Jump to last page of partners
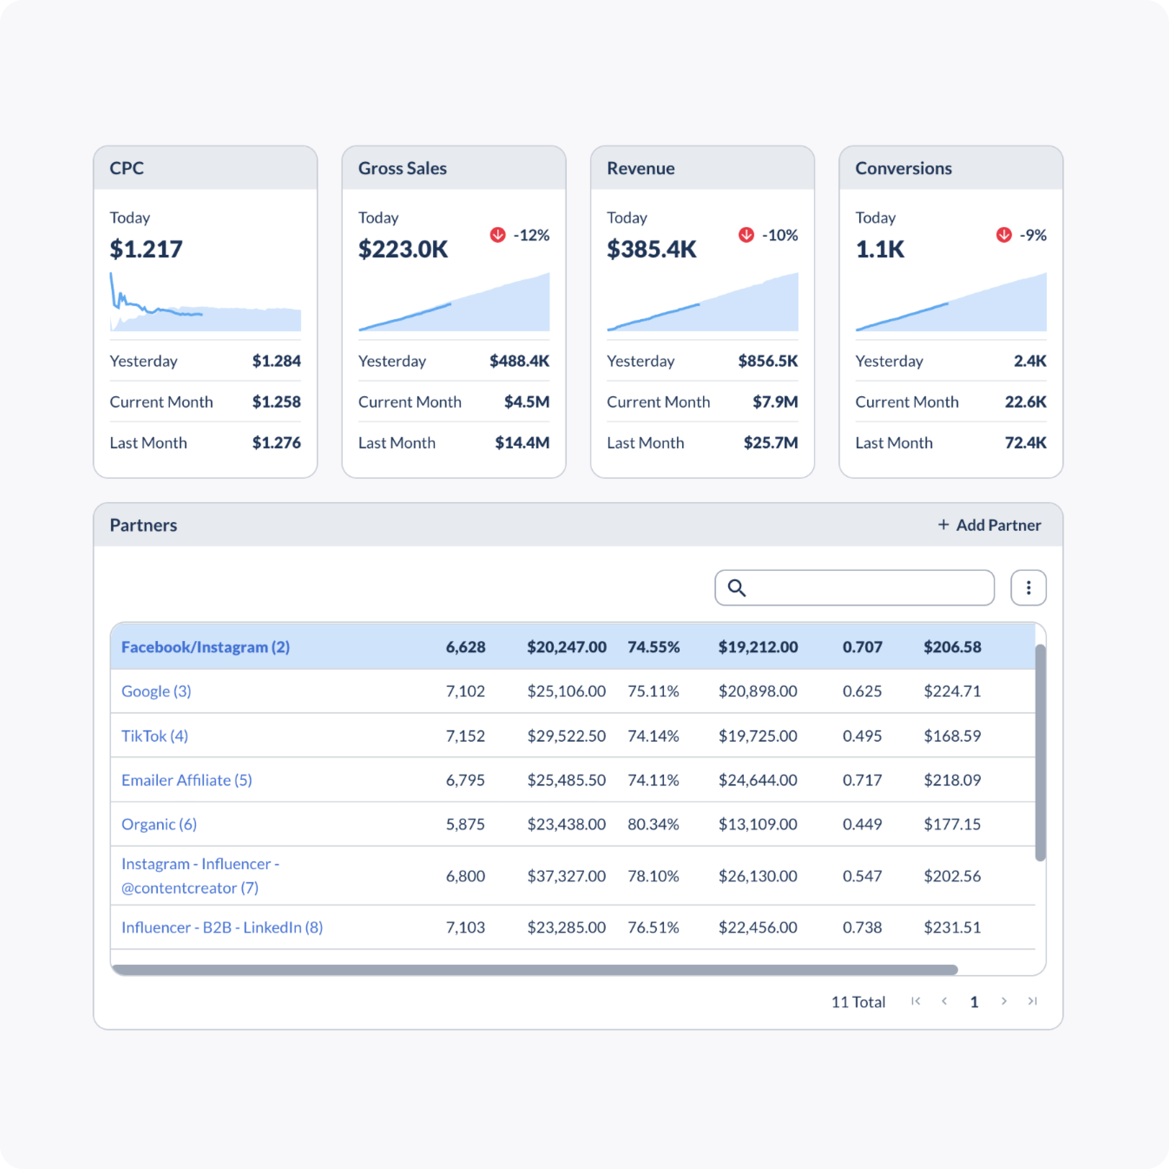This screenshot has width=1169, height=1169. [1032, 1001]
